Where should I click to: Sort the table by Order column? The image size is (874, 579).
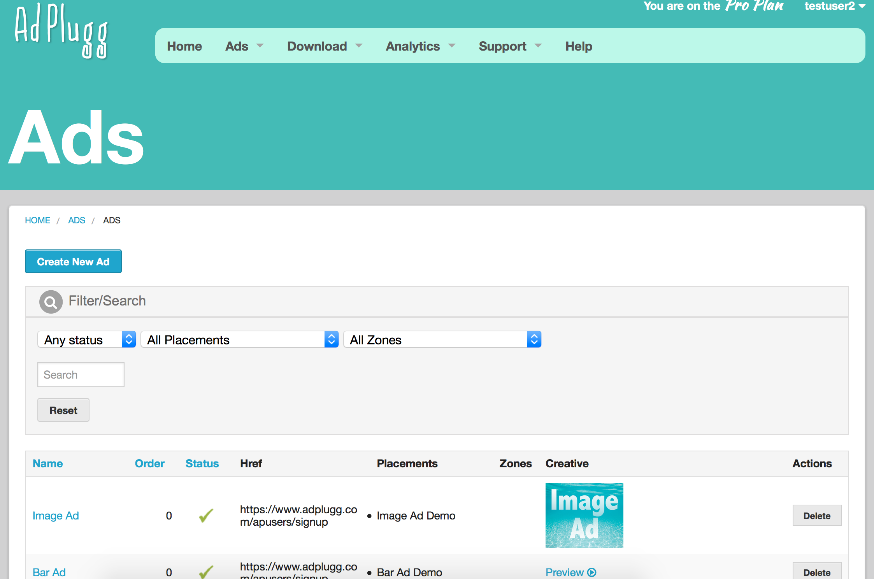pos(149,463)
